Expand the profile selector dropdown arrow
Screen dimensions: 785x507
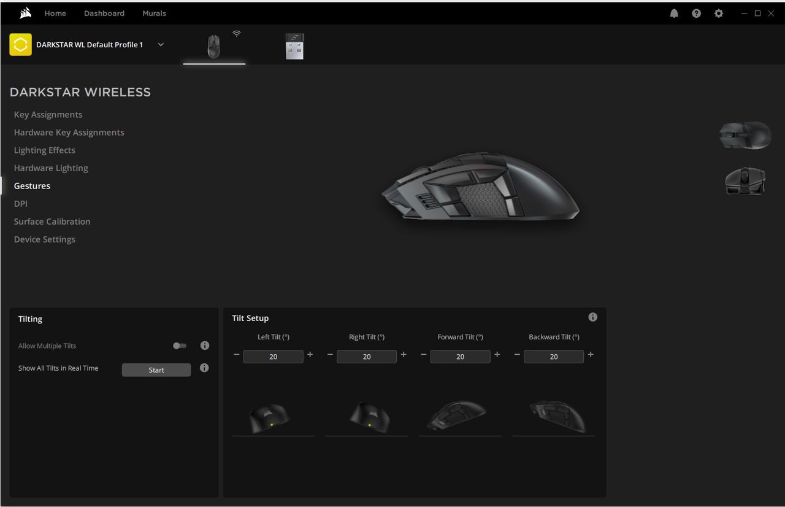(x=161, y=45)
